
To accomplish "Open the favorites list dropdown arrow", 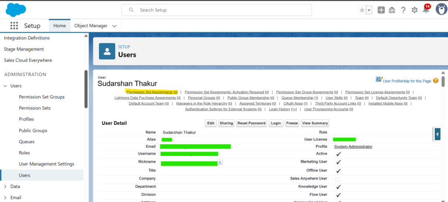I will pyautogui.click(x=369, y=10).
